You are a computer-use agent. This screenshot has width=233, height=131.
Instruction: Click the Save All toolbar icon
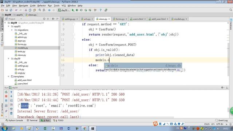point(7,10)
